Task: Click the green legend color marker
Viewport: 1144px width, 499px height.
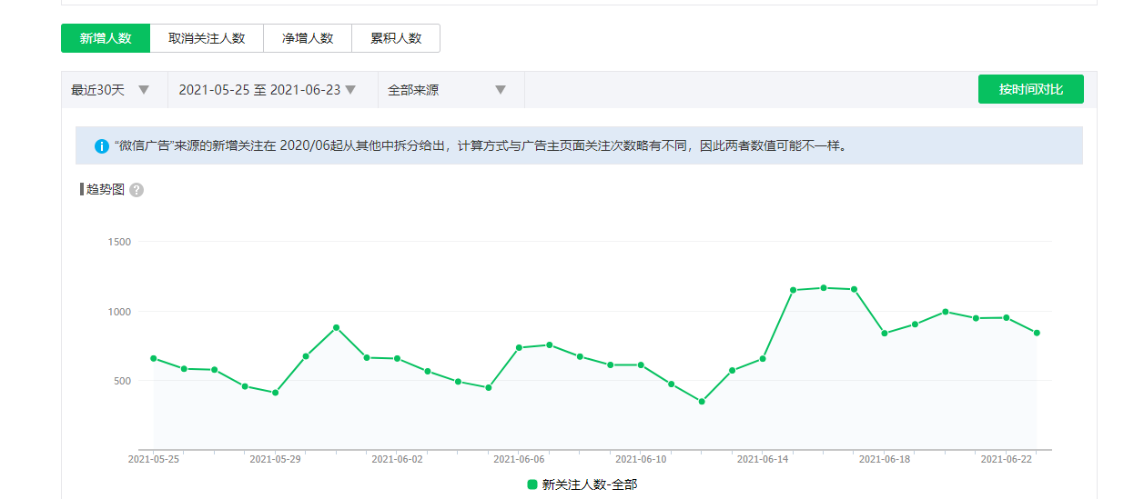Action: click(x=532, y=484)
